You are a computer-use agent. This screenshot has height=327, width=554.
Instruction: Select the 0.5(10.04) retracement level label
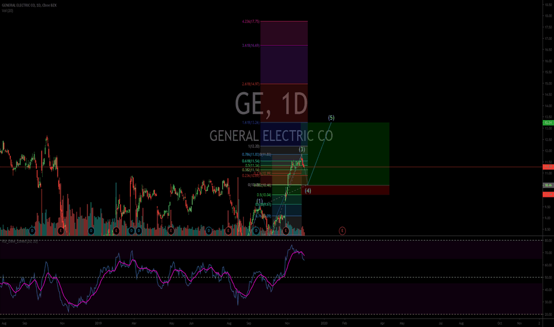click(264, 195)
